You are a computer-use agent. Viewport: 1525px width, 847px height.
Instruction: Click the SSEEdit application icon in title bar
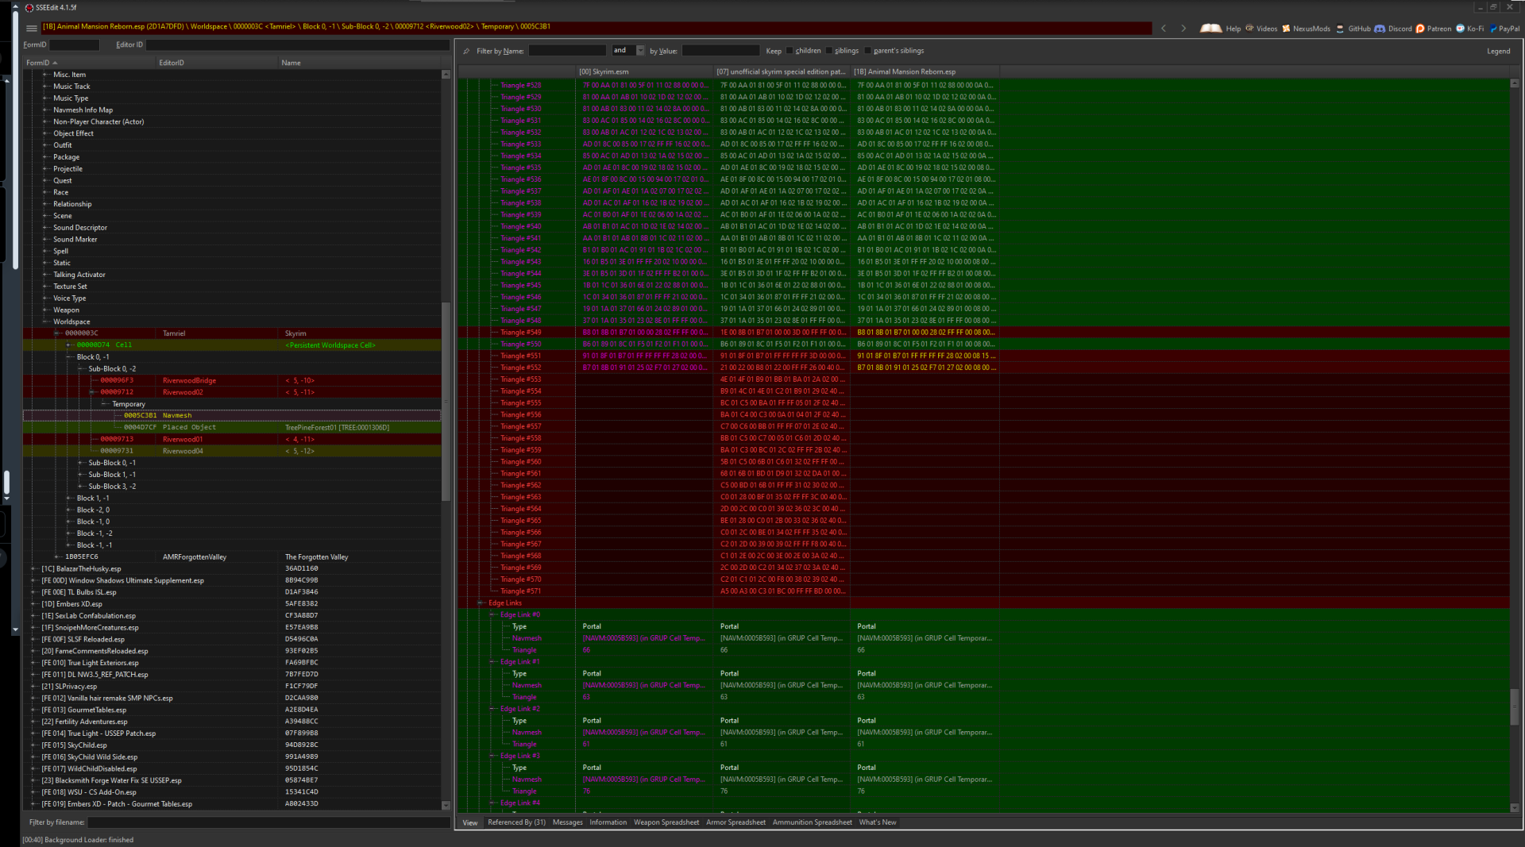click(29, 7)
